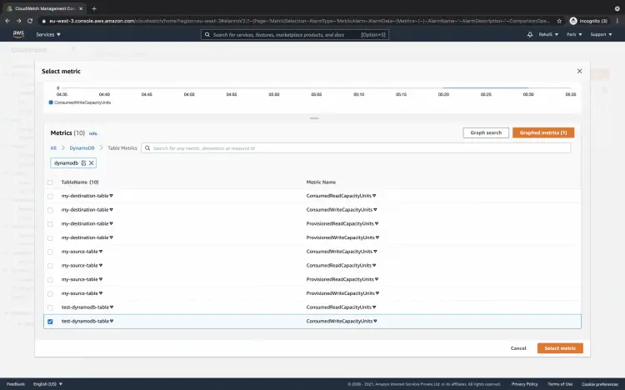Close the Select metric dialog
This screenshot has width=625, height=390.
(x=579, y=71)
